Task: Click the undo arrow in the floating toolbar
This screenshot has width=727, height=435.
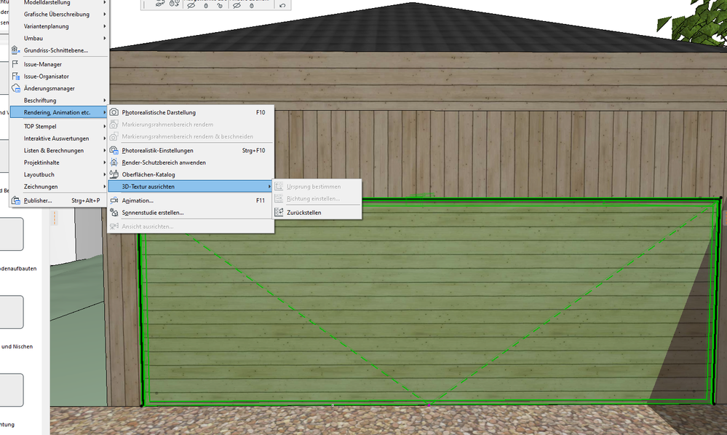Action: pyautogui.click(x=282, y=5)
